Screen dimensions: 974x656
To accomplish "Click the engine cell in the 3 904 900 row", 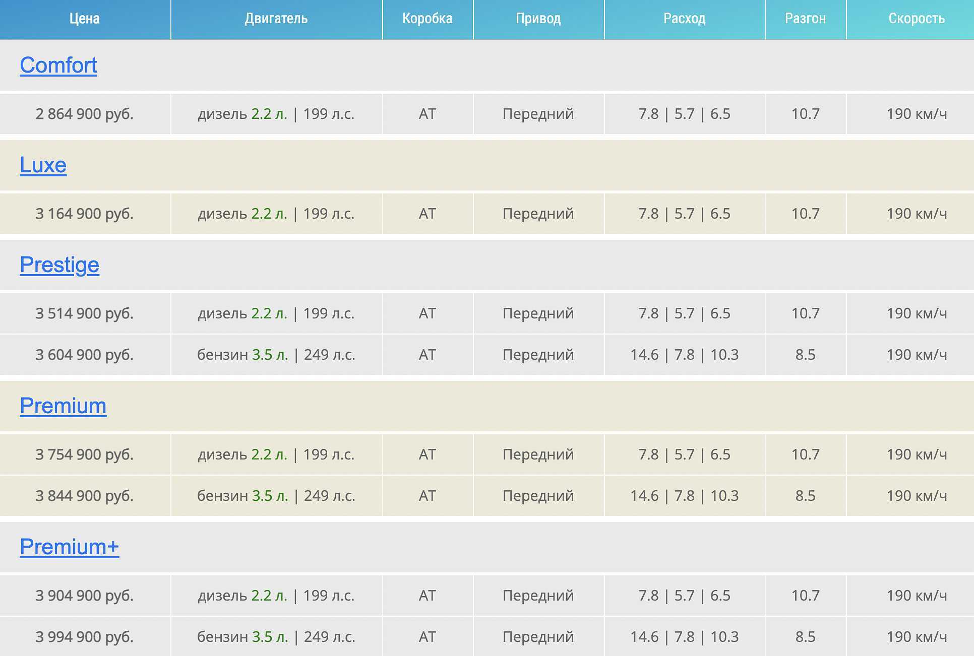I will (276, 596).
